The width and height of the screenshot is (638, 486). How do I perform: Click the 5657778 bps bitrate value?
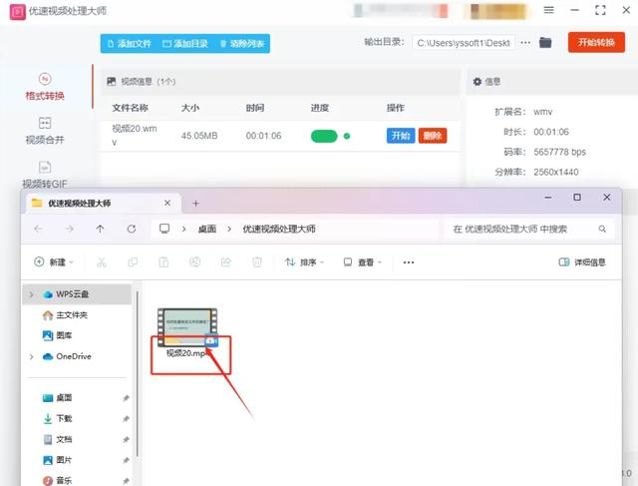(x=559, y=152)
